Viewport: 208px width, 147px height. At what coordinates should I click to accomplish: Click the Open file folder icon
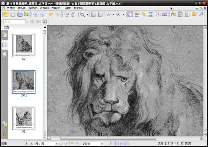coord(6,14)
